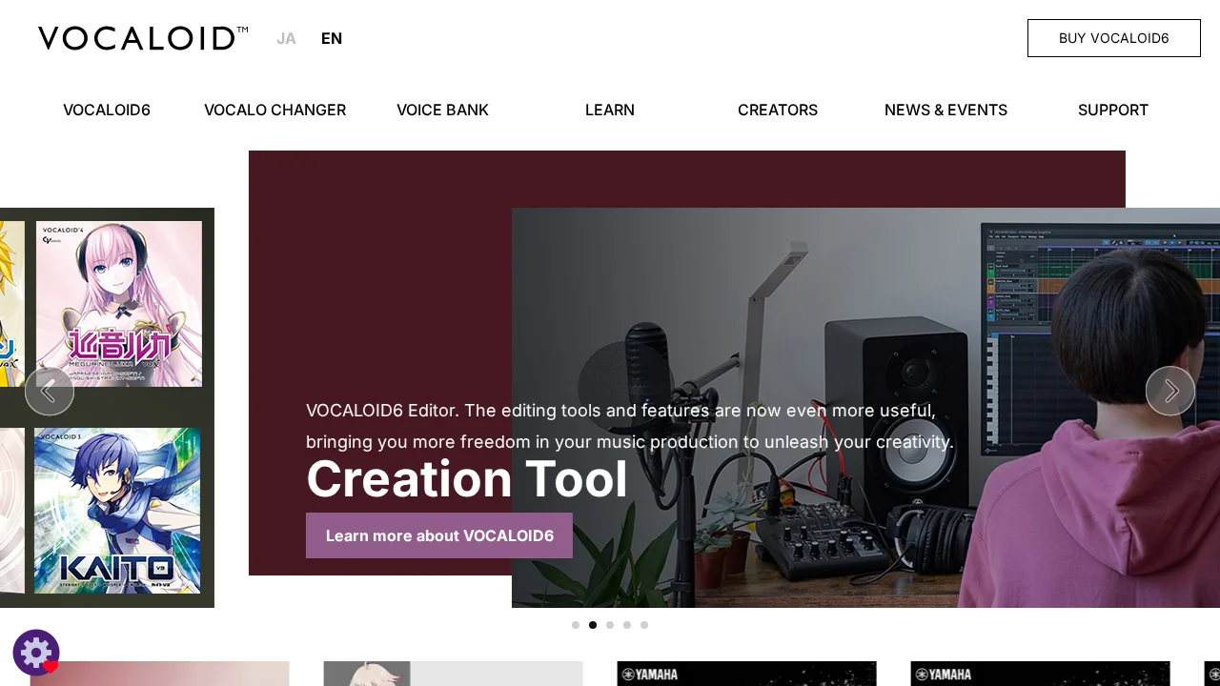The image size is (1220, 686).
Task: Go to previous carousel slide arrow
Action: (50, 391)
